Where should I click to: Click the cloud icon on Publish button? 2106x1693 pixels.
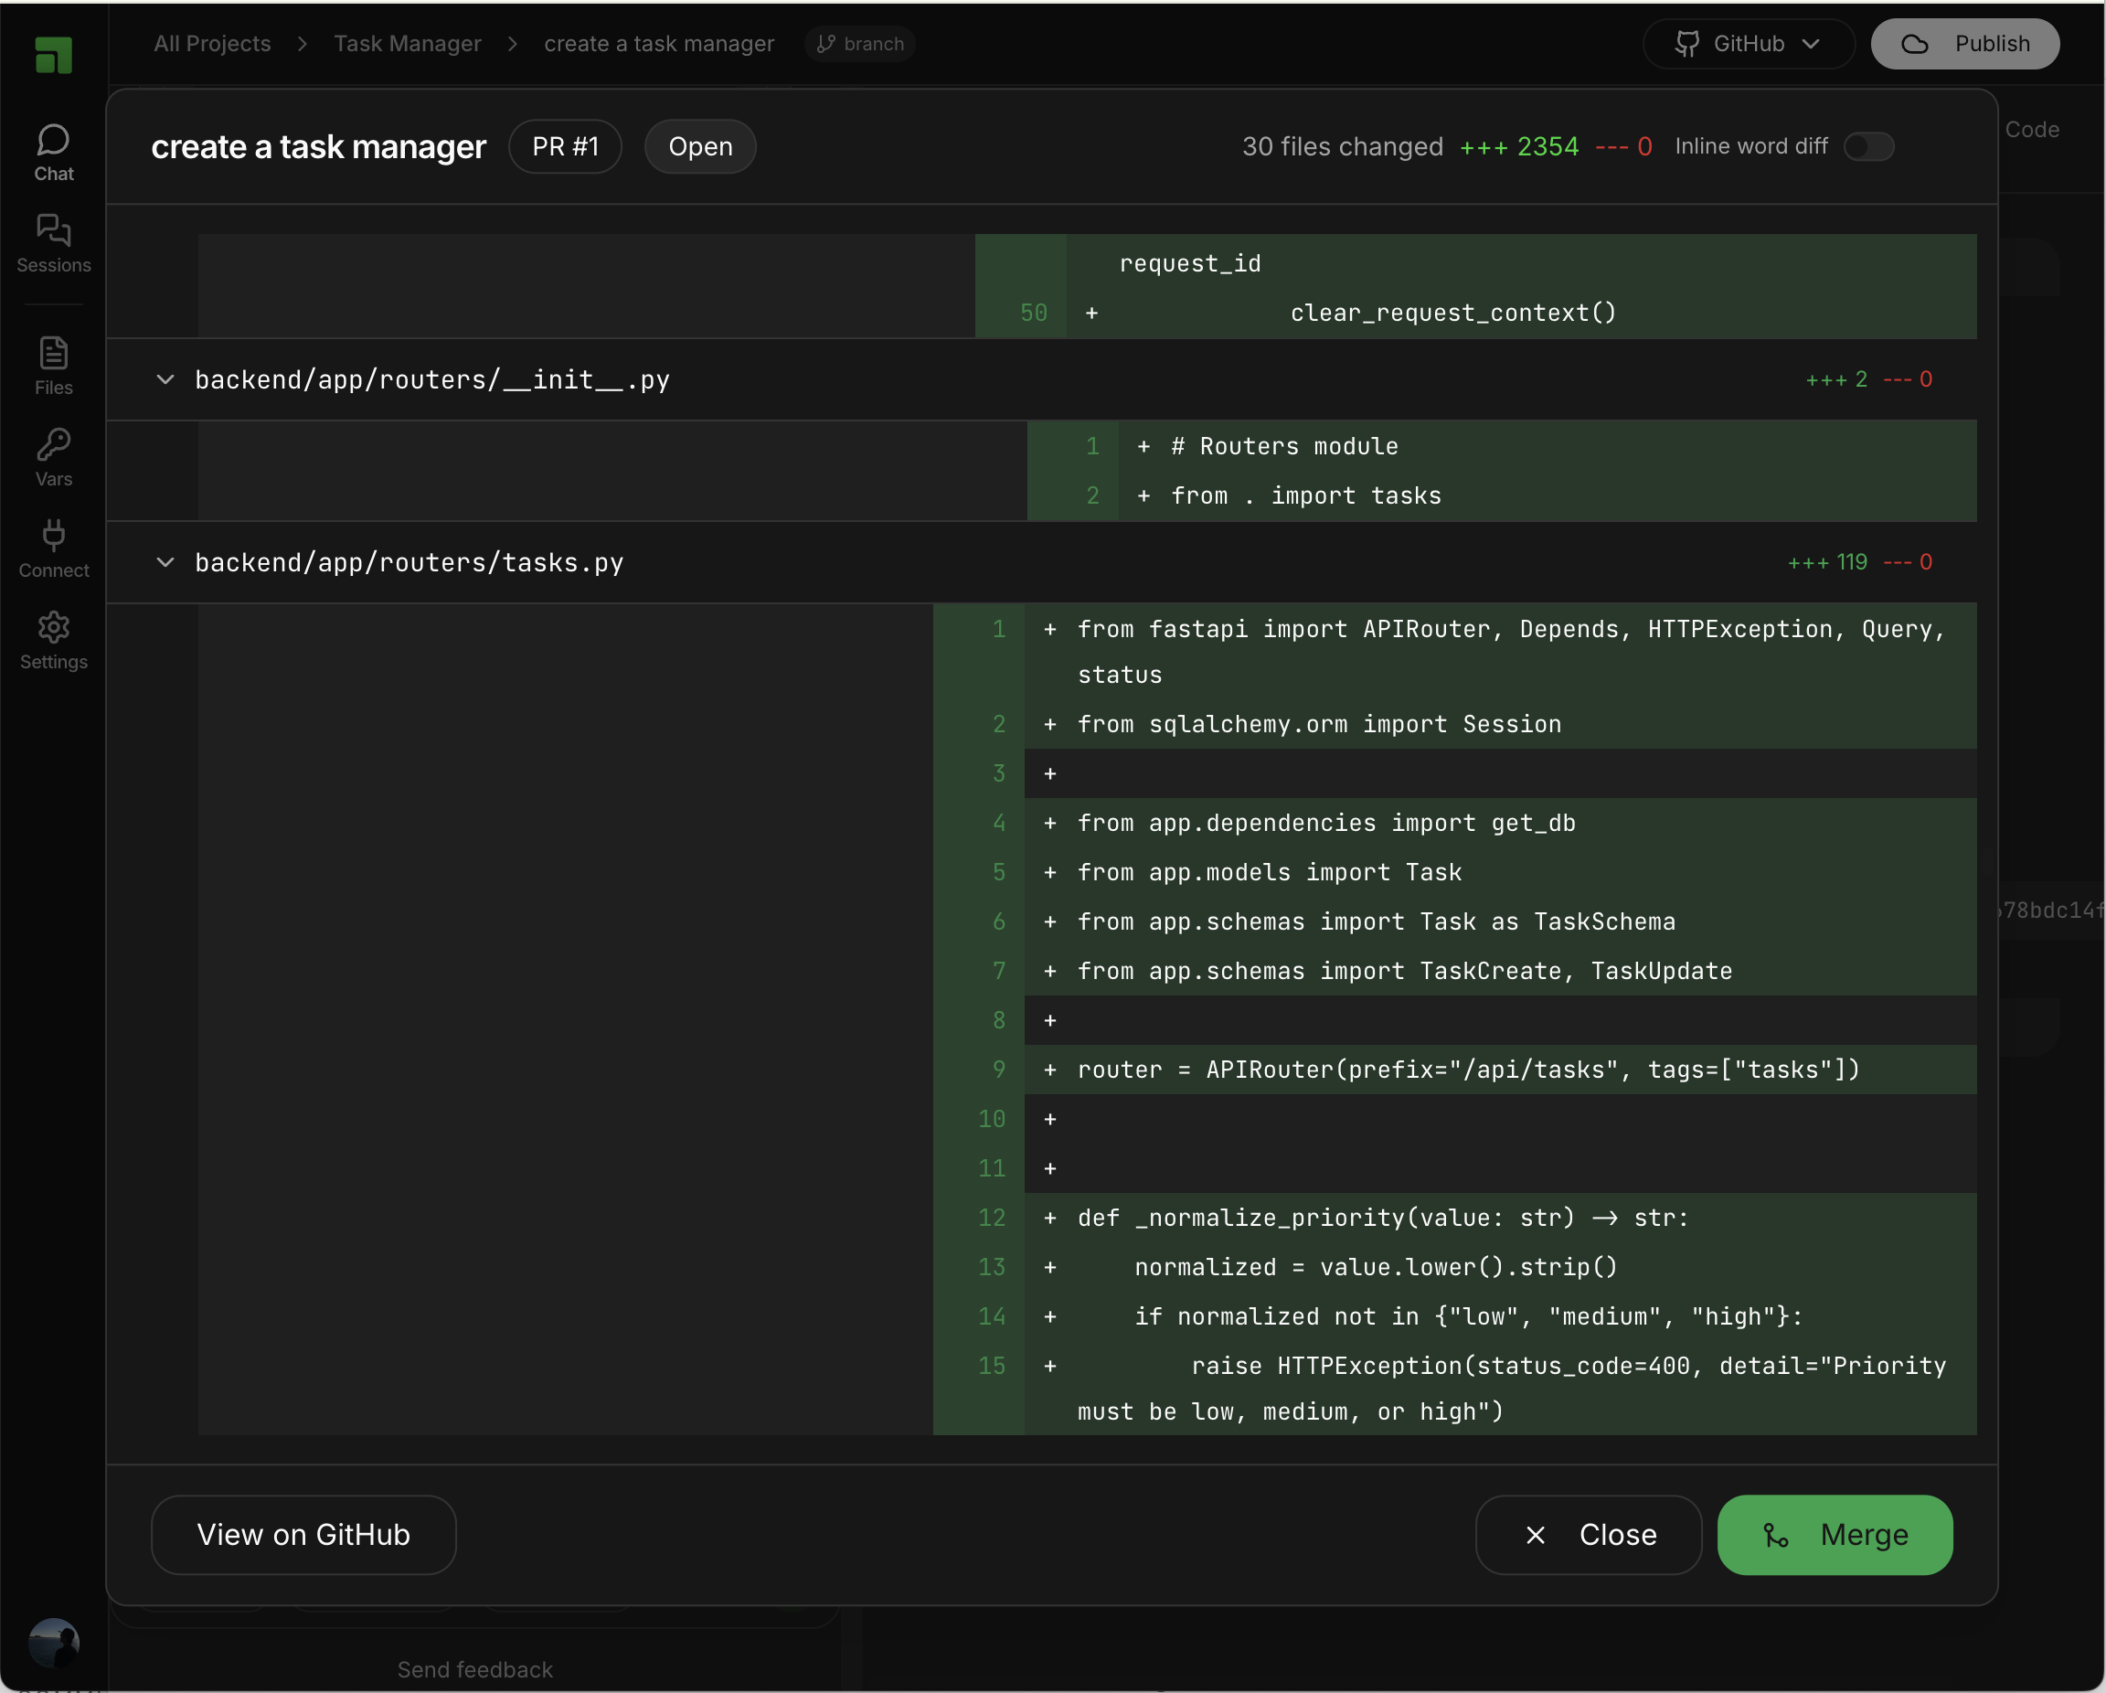1915,43
